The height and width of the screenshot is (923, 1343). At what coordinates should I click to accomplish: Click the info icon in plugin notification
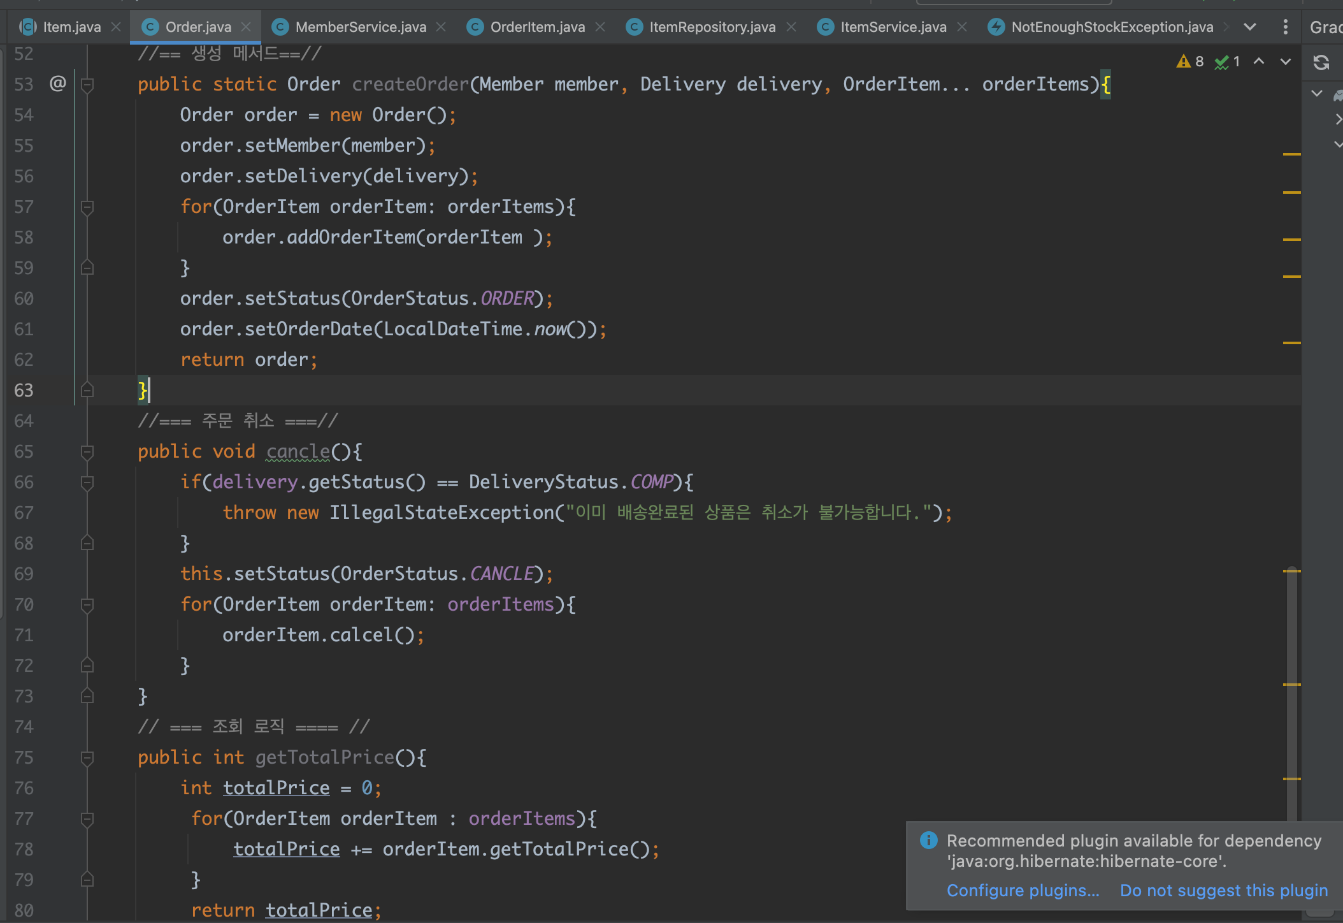[928, 840]
